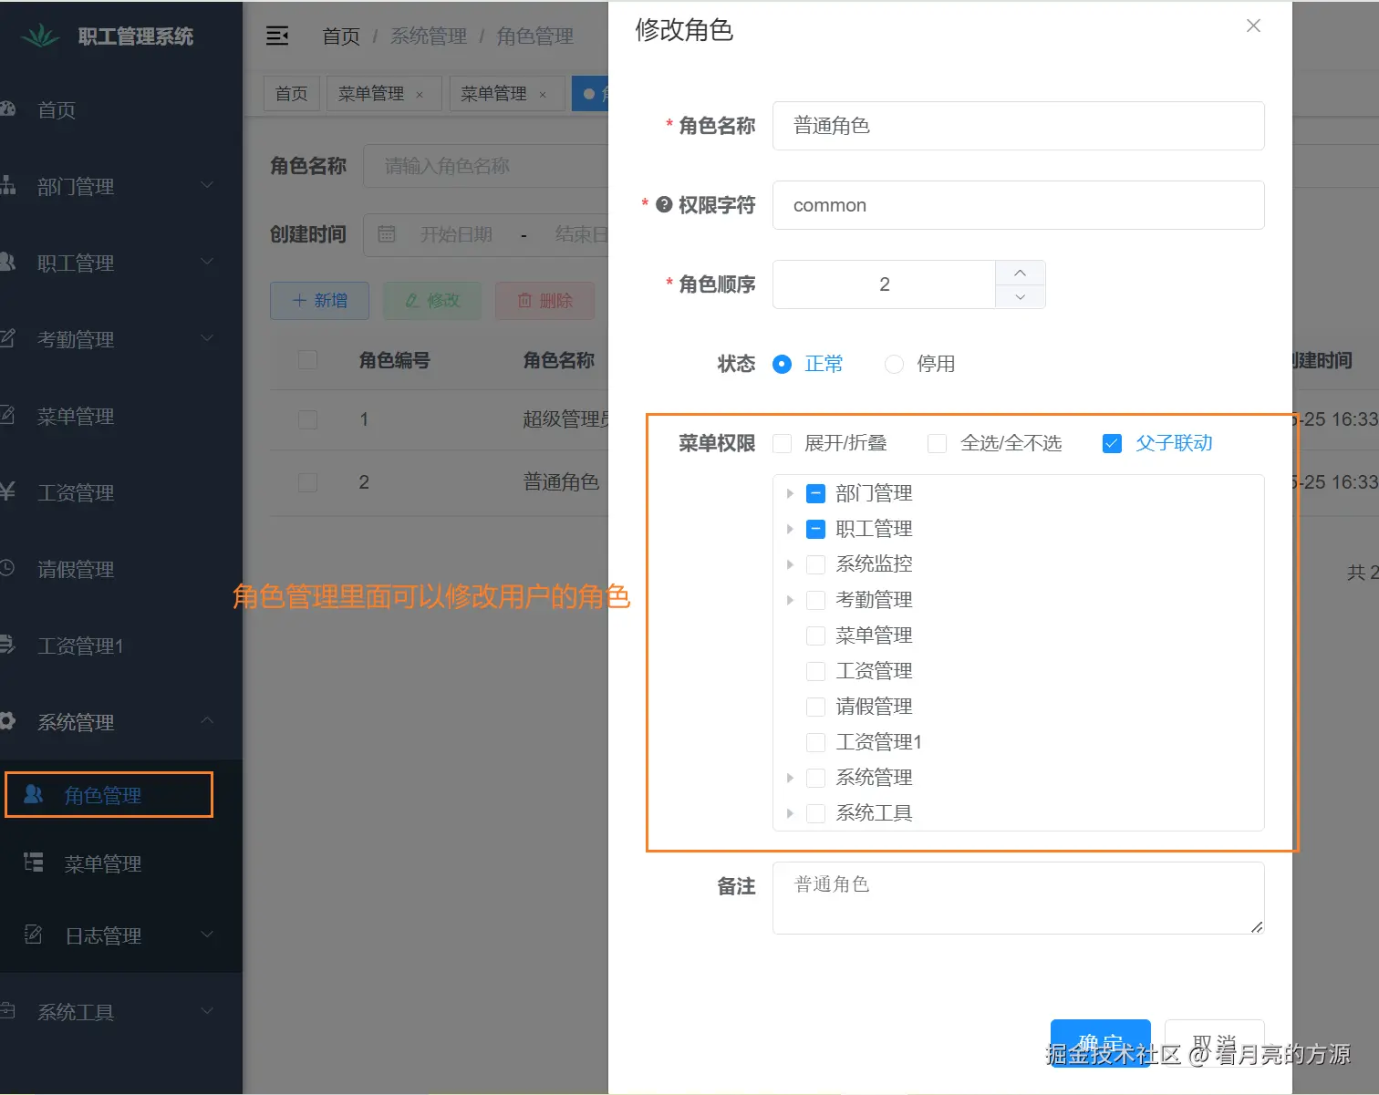
Task: Click the 角色管理 people icon in the sidebar
Action: (34, 794)
